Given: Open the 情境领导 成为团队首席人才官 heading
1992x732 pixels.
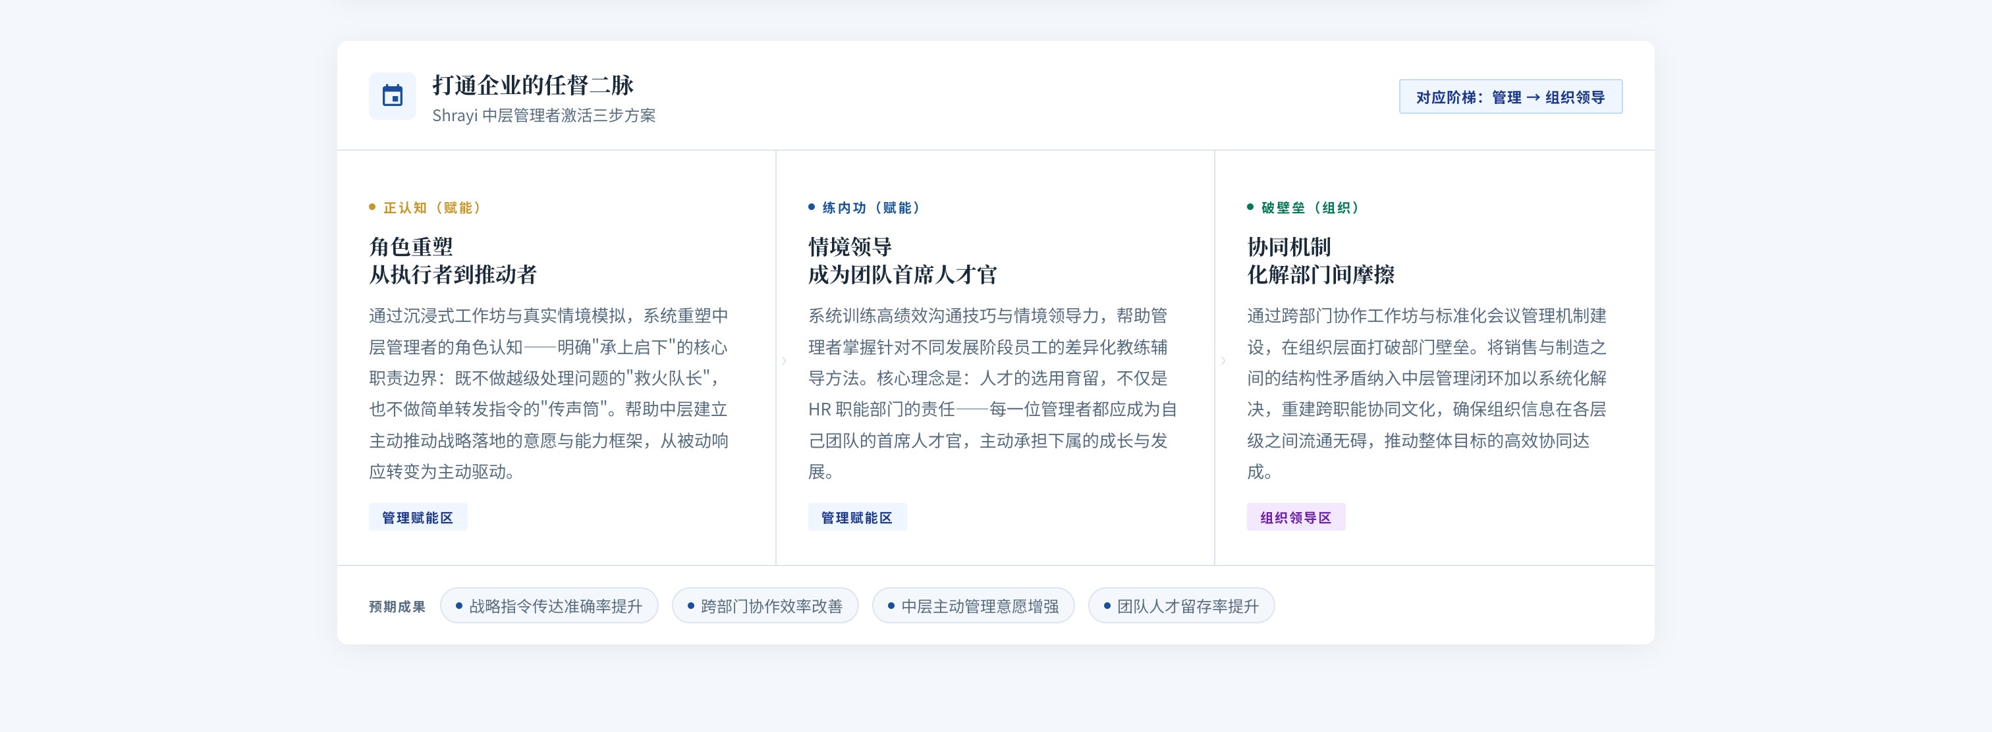Looking at the screenshot, I should point(902,261).
